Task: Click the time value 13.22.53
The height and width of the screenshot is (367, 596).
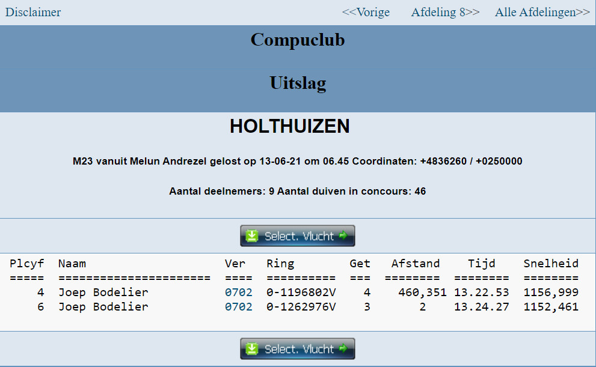Action: tap(481, 293)
